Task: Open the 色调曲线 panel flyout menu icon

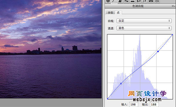Action: [173, 6]
